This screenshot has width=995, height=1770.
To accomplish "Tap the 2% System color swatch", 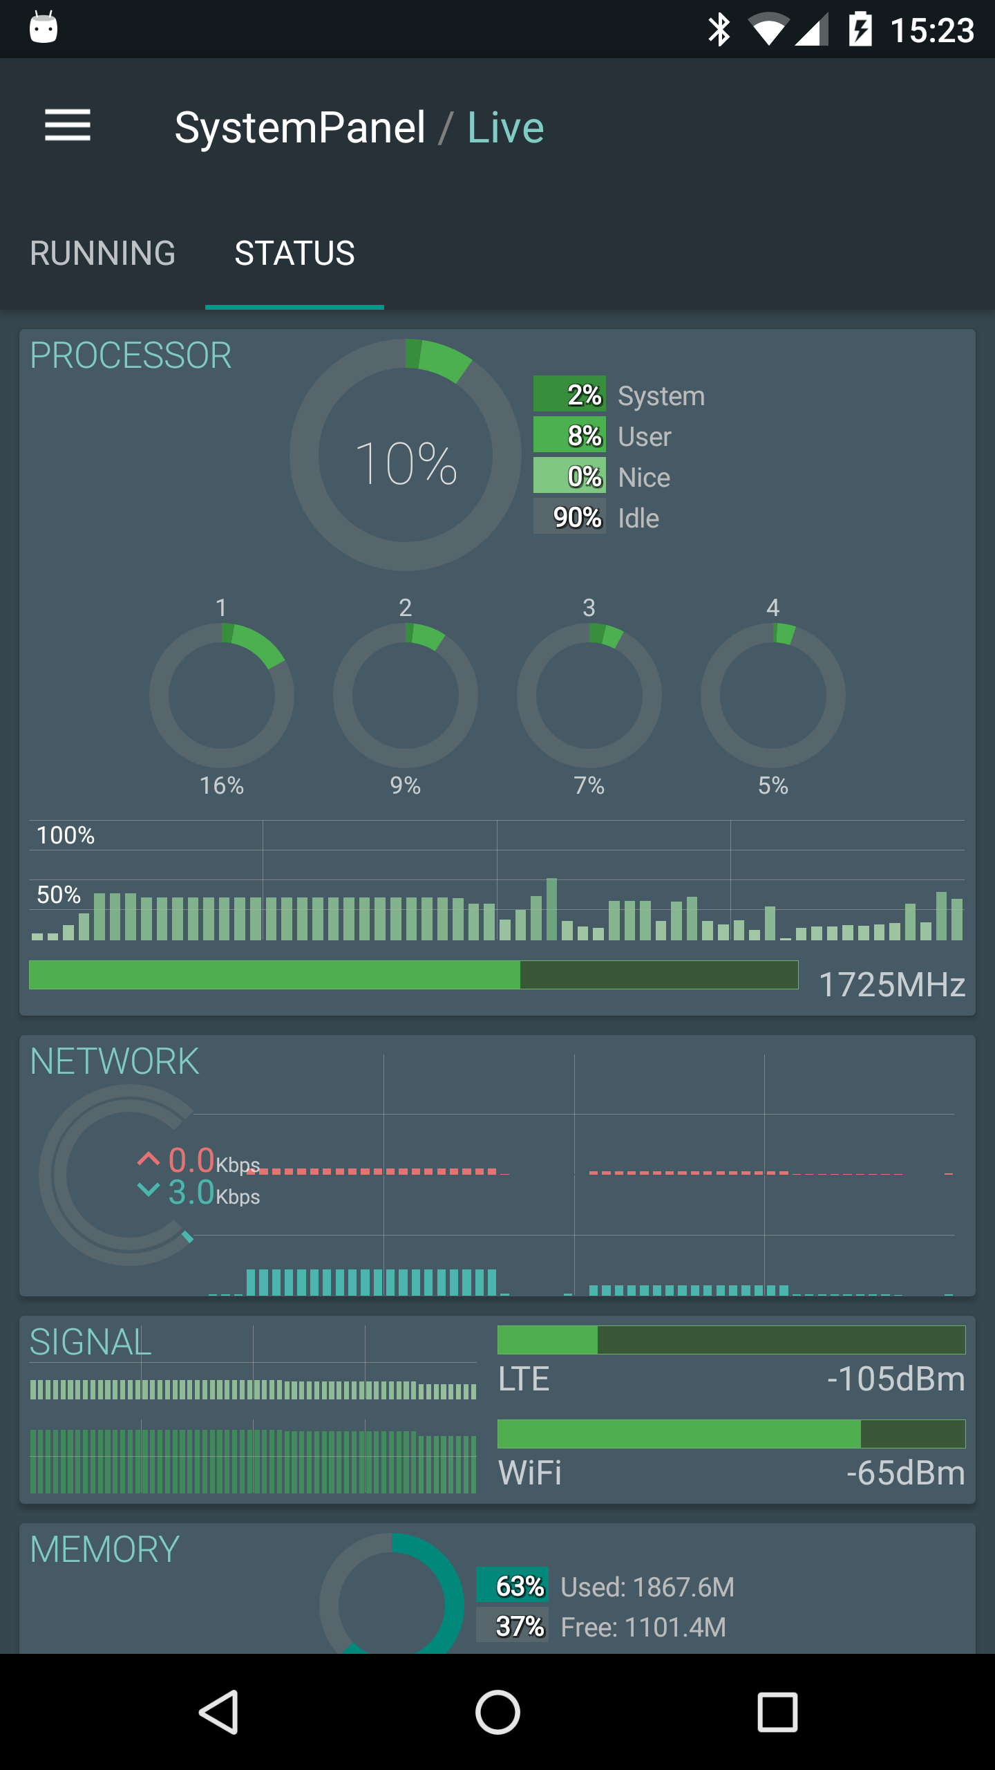I will [569, 394].
